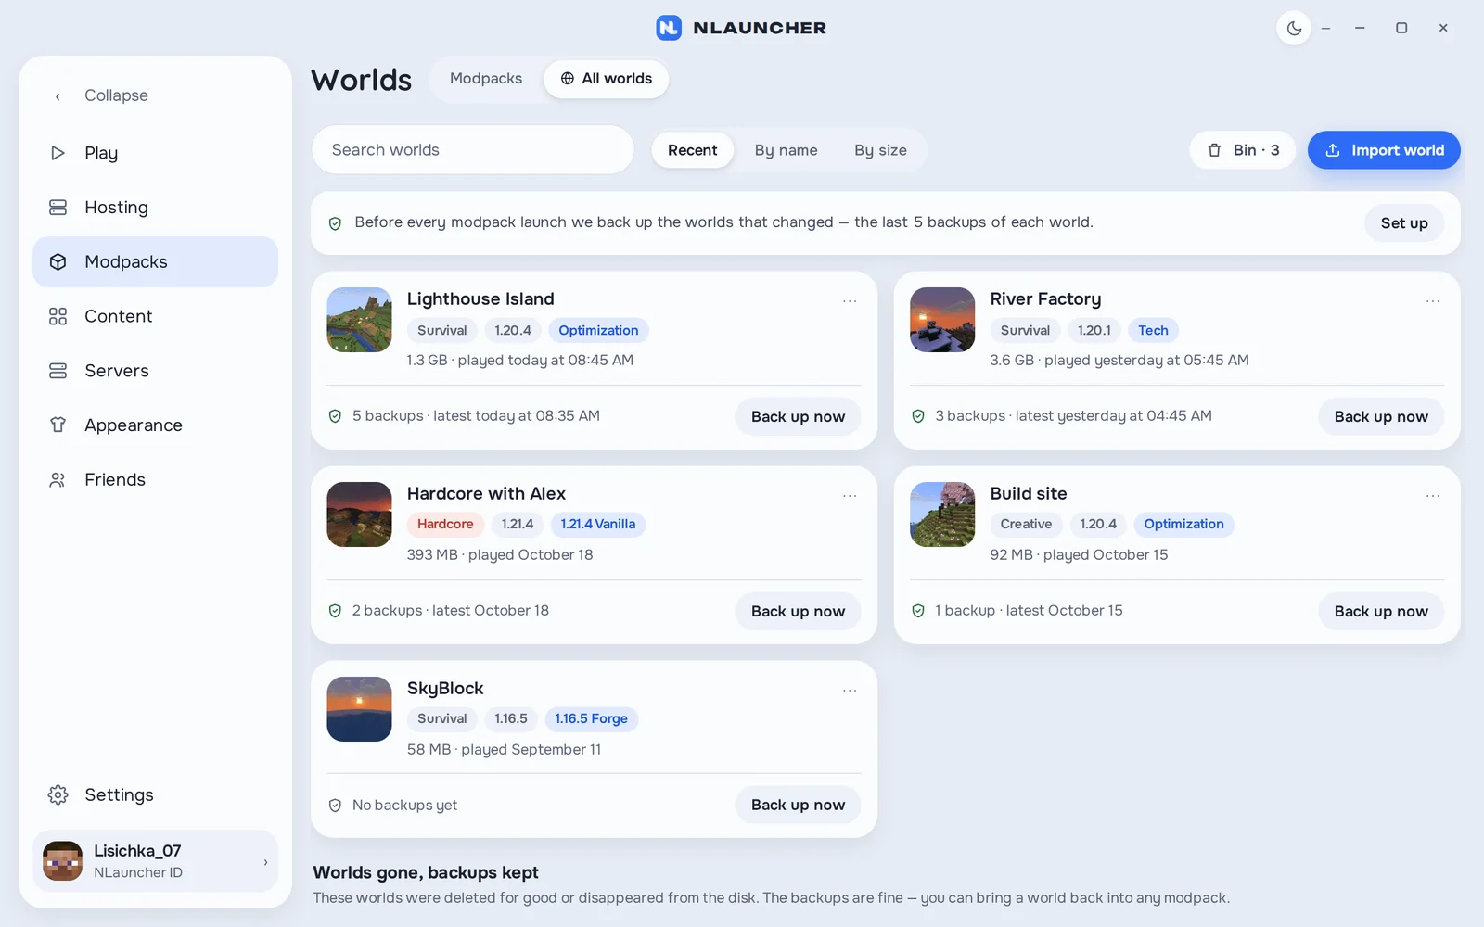Toggle dark mode moon icon

point(1294,29)
